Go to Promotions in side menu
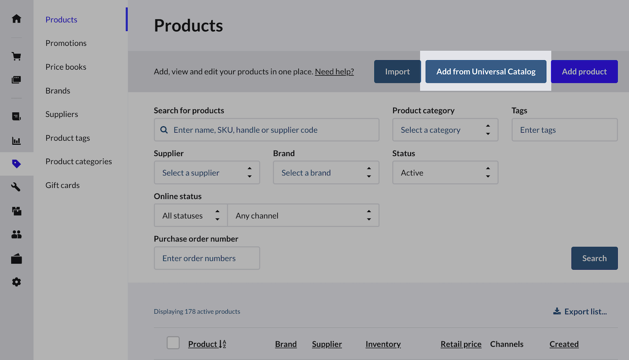 coord(66,43)
